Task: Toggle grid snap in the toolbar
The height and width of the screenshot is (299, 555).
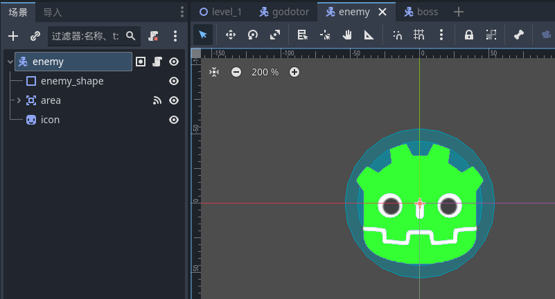Action: (x=419, y=35)
